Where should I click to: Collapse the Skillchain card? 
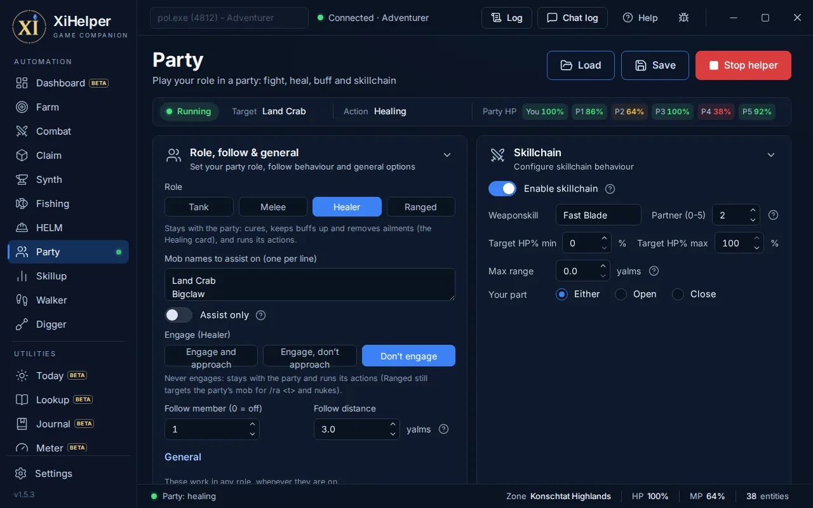click(771, 155)
